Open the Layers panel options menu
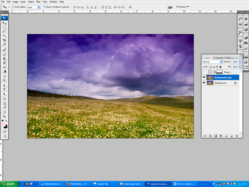This screenshot has width=249, height=187. [x=240, y=58]
